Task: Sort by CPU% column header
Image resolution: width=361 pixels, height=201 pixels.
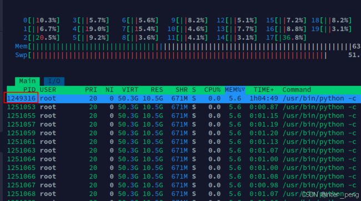Action: (x=212, y=89)
